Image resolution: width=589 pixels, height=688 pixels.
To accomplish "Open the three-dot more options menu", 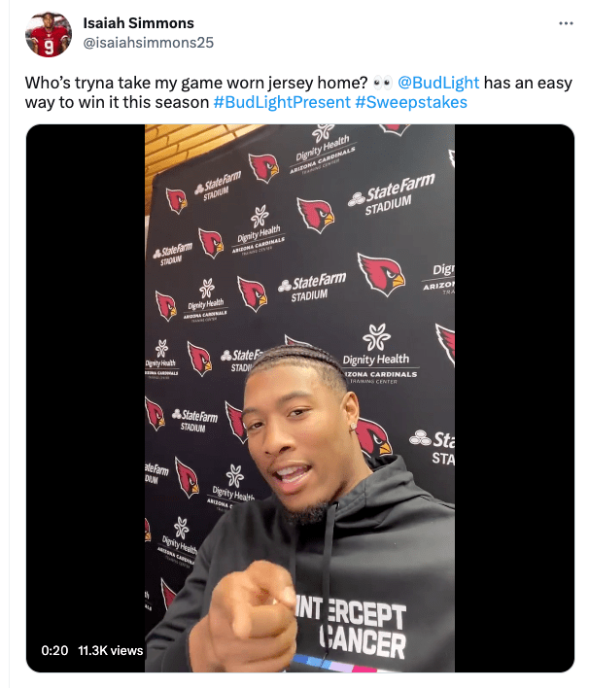I will click(x=566, y=23).
